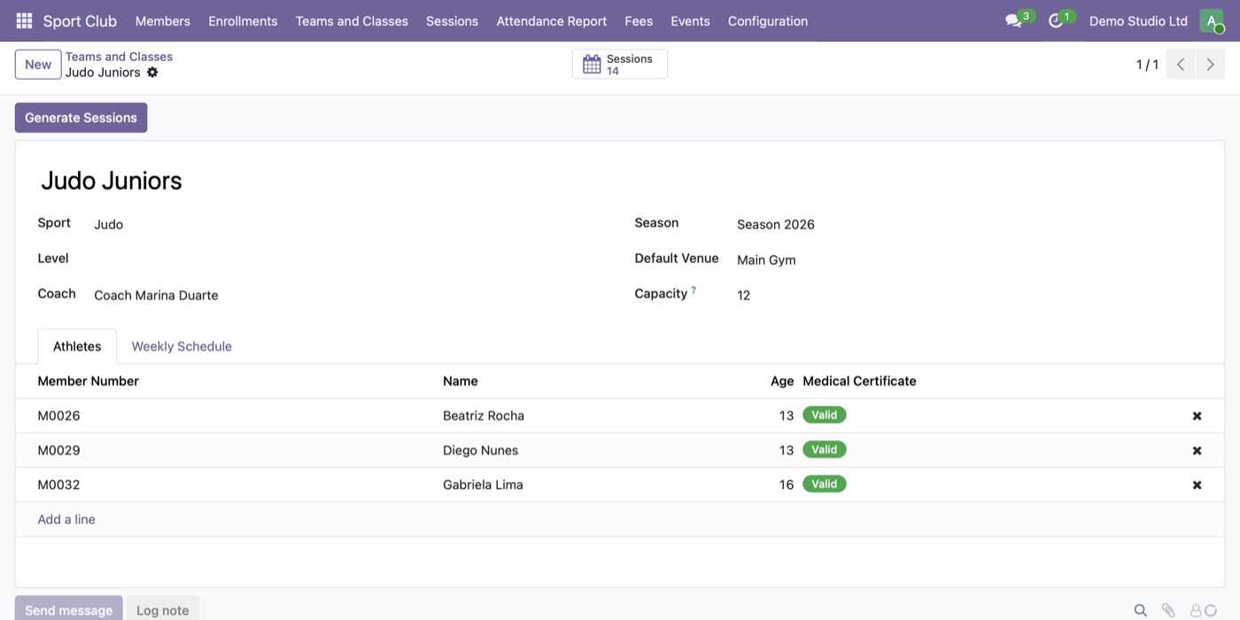Screen dimensions: 1240x620
Task: Open the activities clock icon
Action: click(x=1055, y=20)
